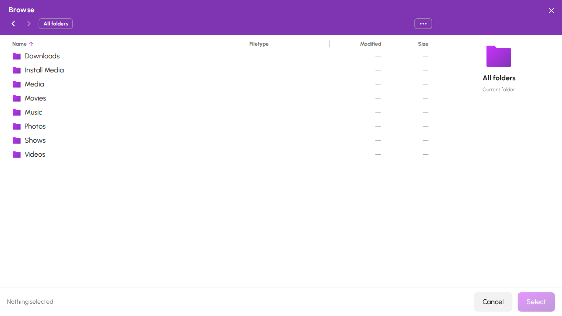The width and height of the screenshot is (562, 316).
Task: Select the Movies folder name
Action: pos(35,98)
